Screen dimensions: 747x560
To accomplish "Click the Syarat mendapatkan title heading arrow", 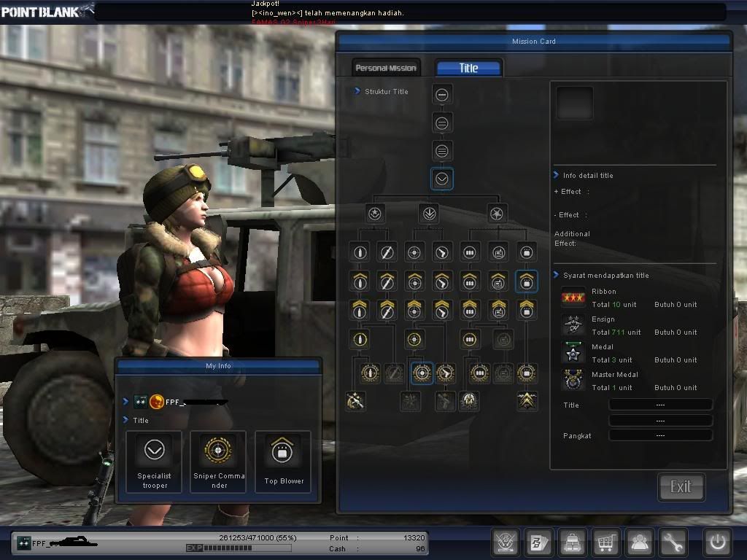I will pyautogui.click(x=556, y=275).
